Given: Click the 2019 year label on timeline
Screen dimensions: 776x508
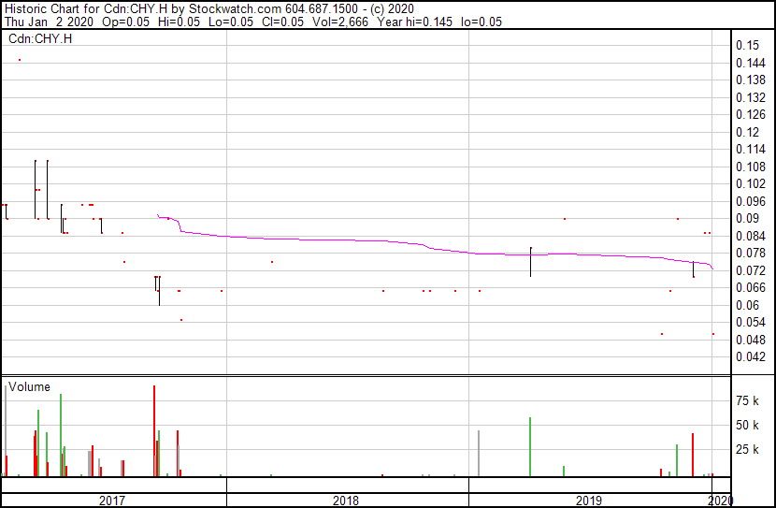Looking at the screenshot, I should pos(588,501).
